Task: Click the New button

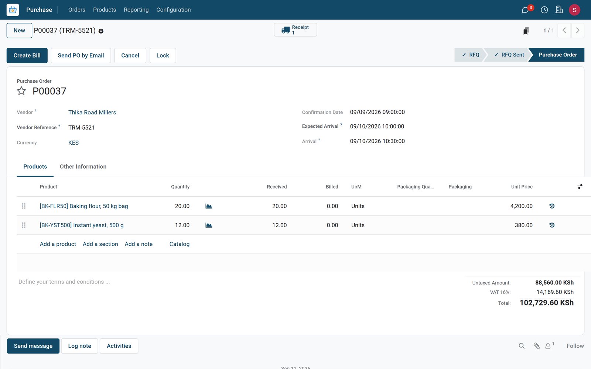Action: pos(19,31)
